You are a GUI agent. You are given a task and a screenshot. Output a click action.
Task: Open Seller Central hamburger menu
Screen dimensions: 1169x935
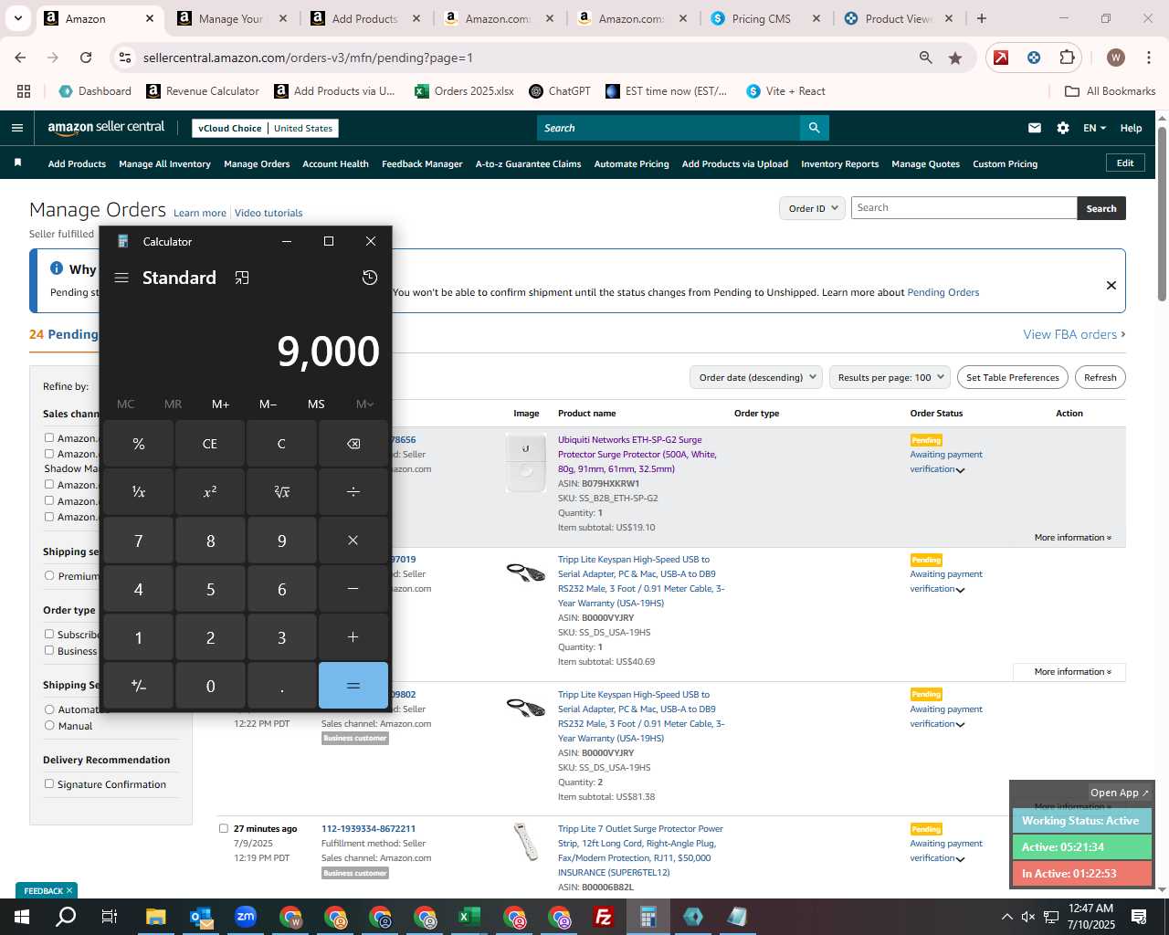(17, 128)
